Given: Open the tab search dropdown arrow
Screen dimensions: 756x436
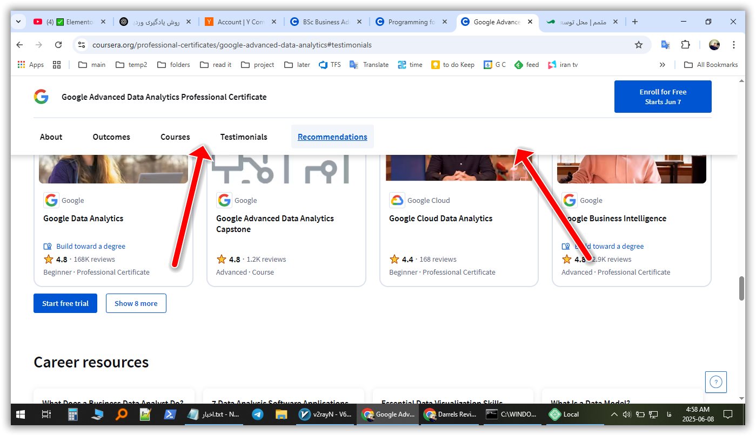Looking at the screenshot, I should pos(18,22).
